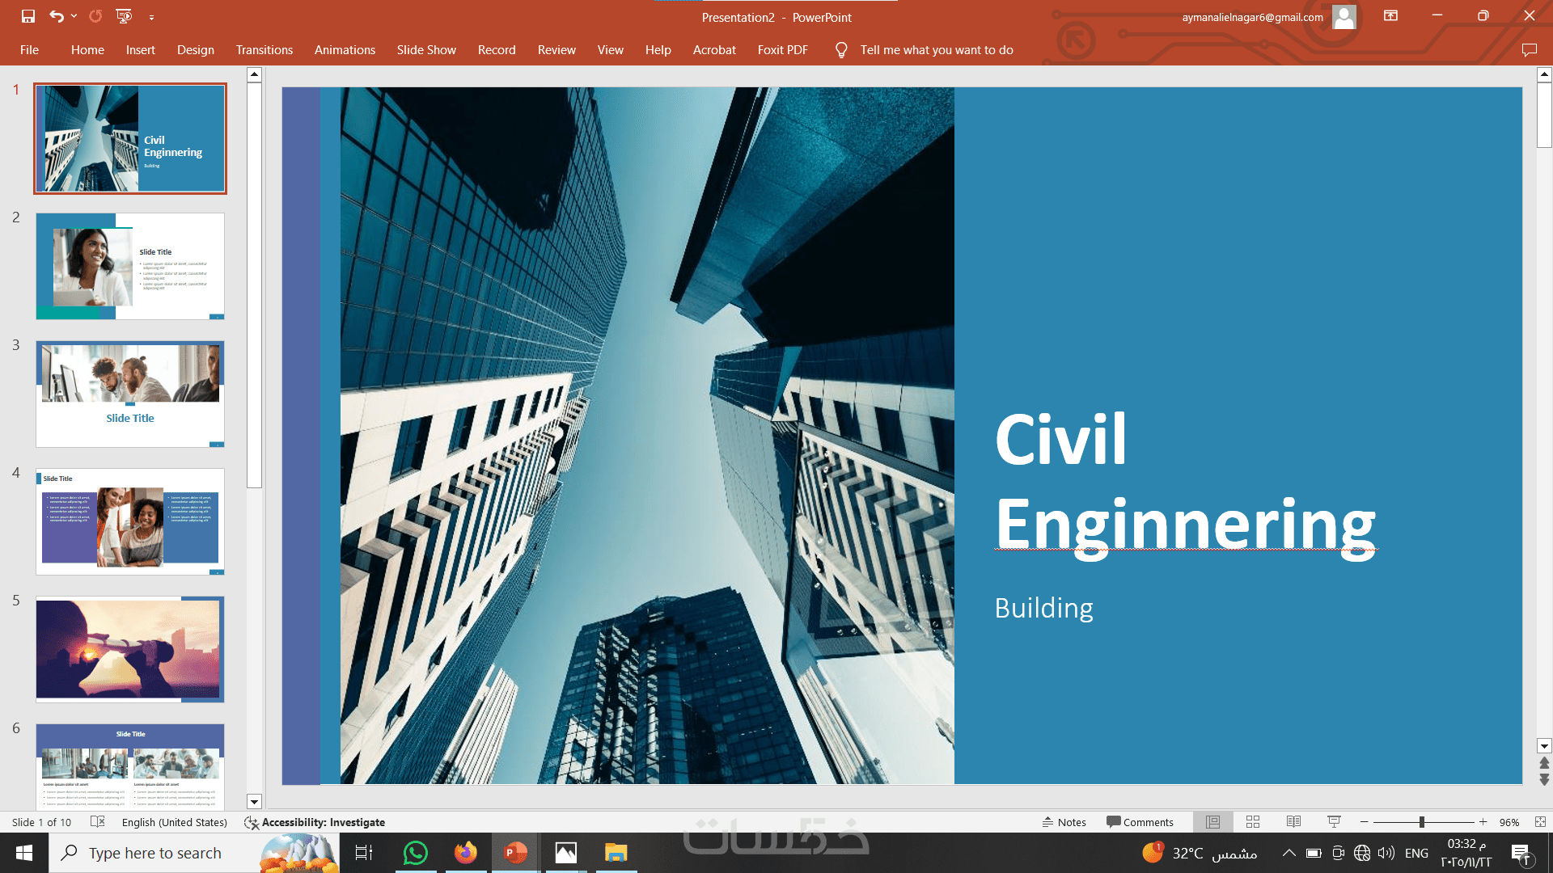Open Customize Quick Access Toolbar dropdown
Image resolution: width=1553 pixels, height=873 pixels.
pyautogui.click(x=151, y=17)
